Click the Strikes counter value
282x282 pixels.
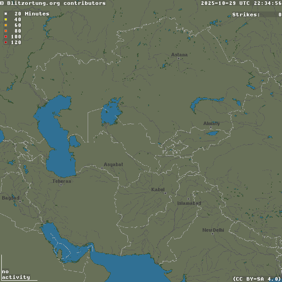point(279,15)
